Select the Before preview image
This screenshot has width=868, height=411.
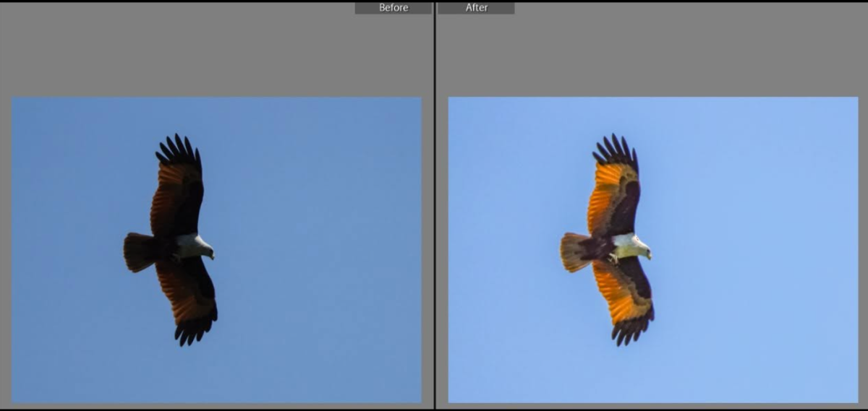(x=216, y=250)
